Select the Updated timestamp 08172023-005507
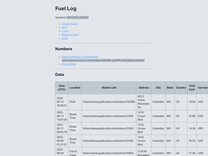Image resolution: width=208 pixels, height=156 pixels. tap(77, 17)
